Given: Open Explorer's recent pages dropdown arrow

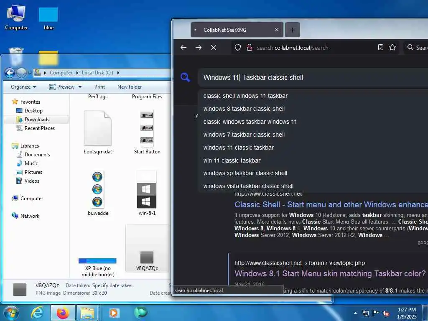Looking at the screenshot, I should click(30, 73).
